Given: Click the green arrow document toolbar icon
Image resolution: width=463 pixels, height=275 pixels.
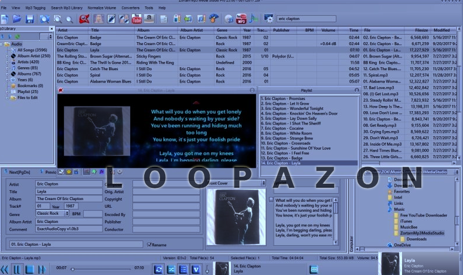Looking at the screenshot, I should [x=188, y=19].
